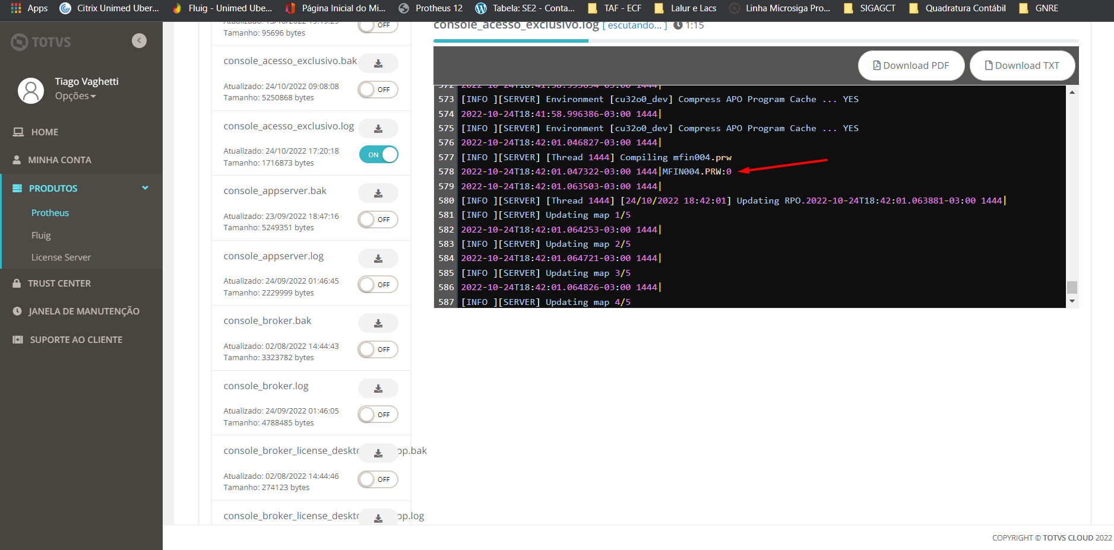The width and height of the screenshot is (1114, 550).
Task: Click the Download TXT button
Action: (1022, 65)
